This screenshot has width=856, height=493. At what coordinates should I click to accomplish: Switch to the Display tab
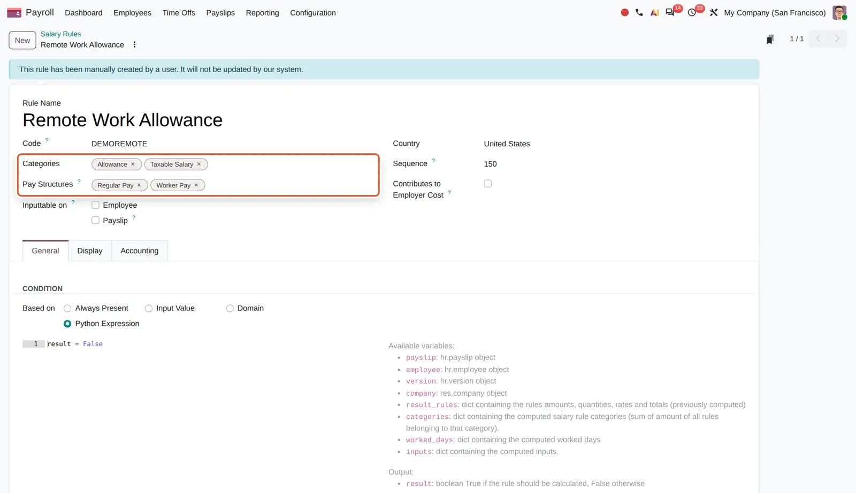(x=90, y=251)
